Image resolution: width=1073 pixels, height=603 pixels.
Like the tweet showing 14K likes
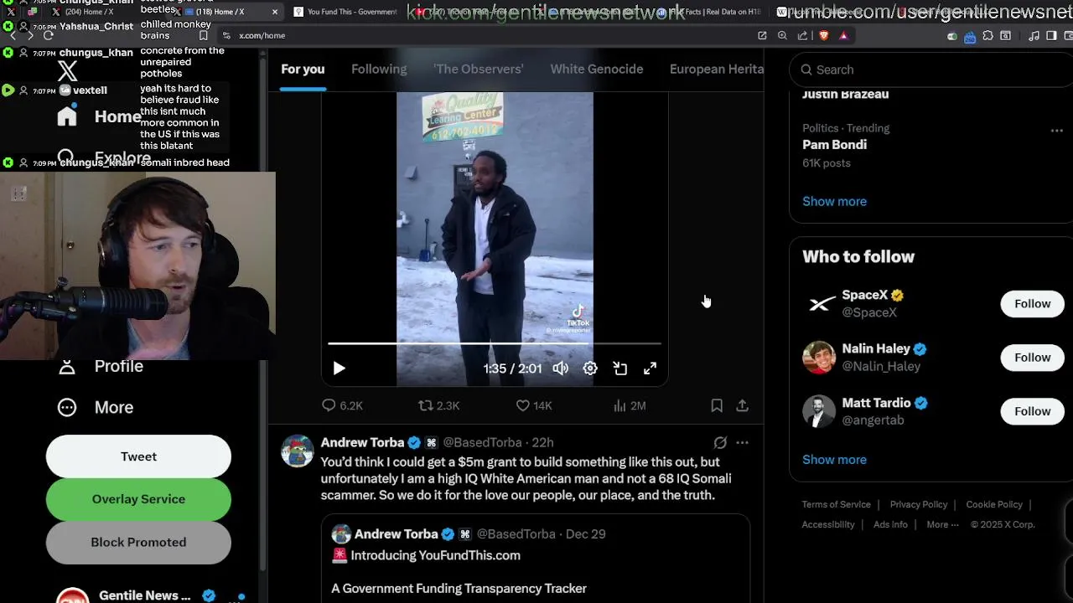[534, 405]
